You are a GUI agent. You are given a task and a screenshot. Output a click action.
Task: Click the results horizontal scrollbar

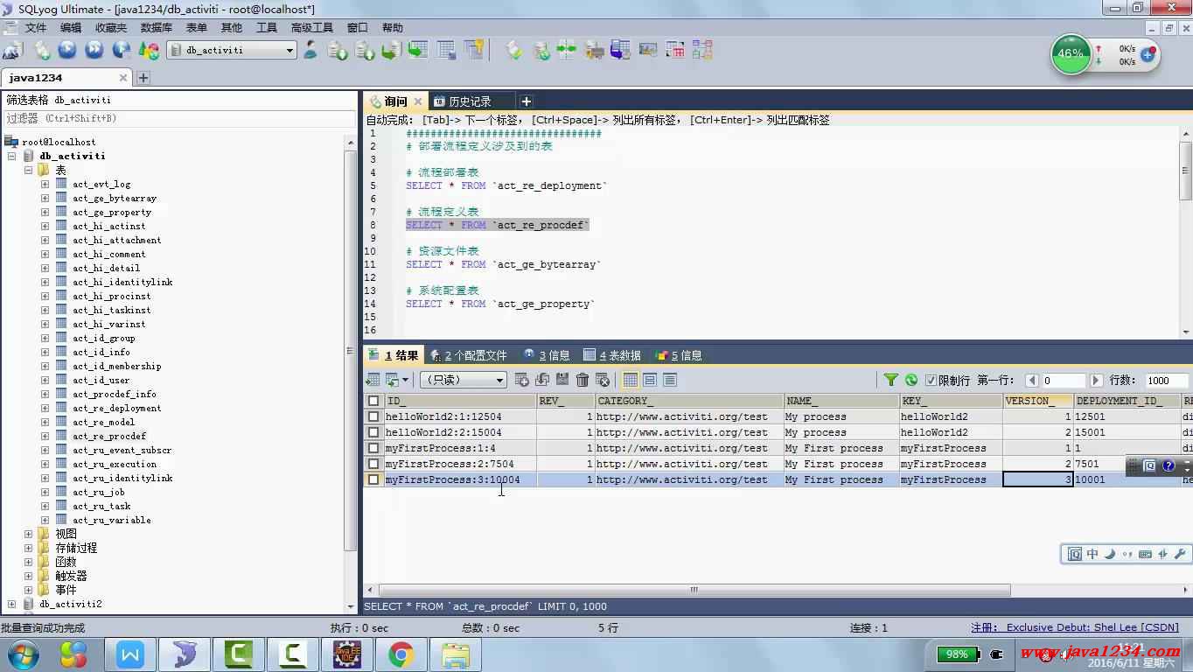point(694,590)
